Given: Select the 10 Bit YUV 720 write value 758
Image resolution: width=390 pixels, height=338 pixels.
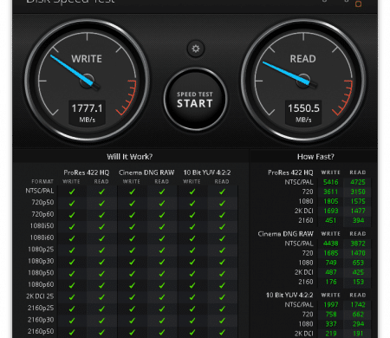Looking at the screenshot, I should coord(331,314).
